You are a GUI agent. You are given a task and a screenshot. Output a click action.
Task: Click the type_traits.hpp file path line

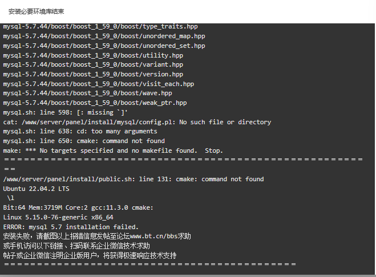(x=100, y=26)
